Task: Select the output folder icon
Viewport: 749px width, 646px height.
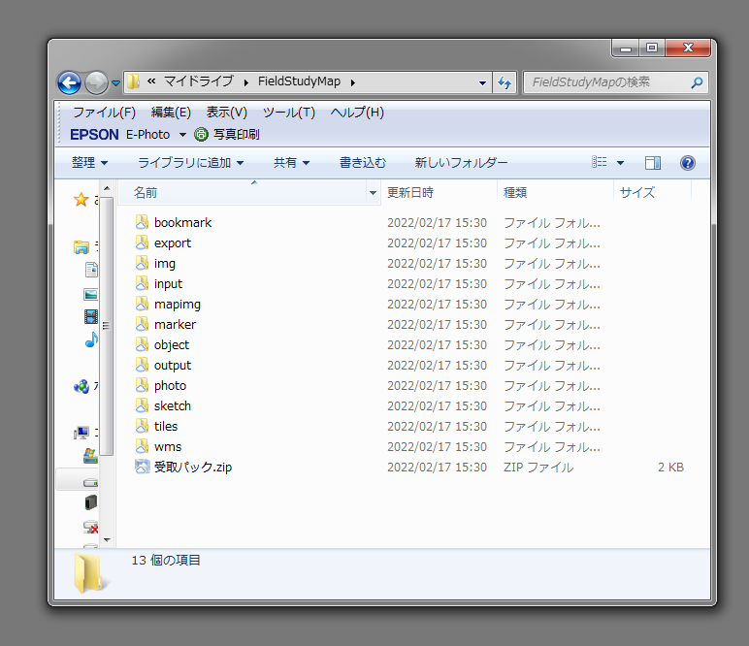Action: (x=142, y=365)
